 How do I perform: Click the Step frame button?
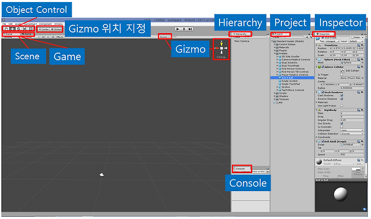(190, 29)
